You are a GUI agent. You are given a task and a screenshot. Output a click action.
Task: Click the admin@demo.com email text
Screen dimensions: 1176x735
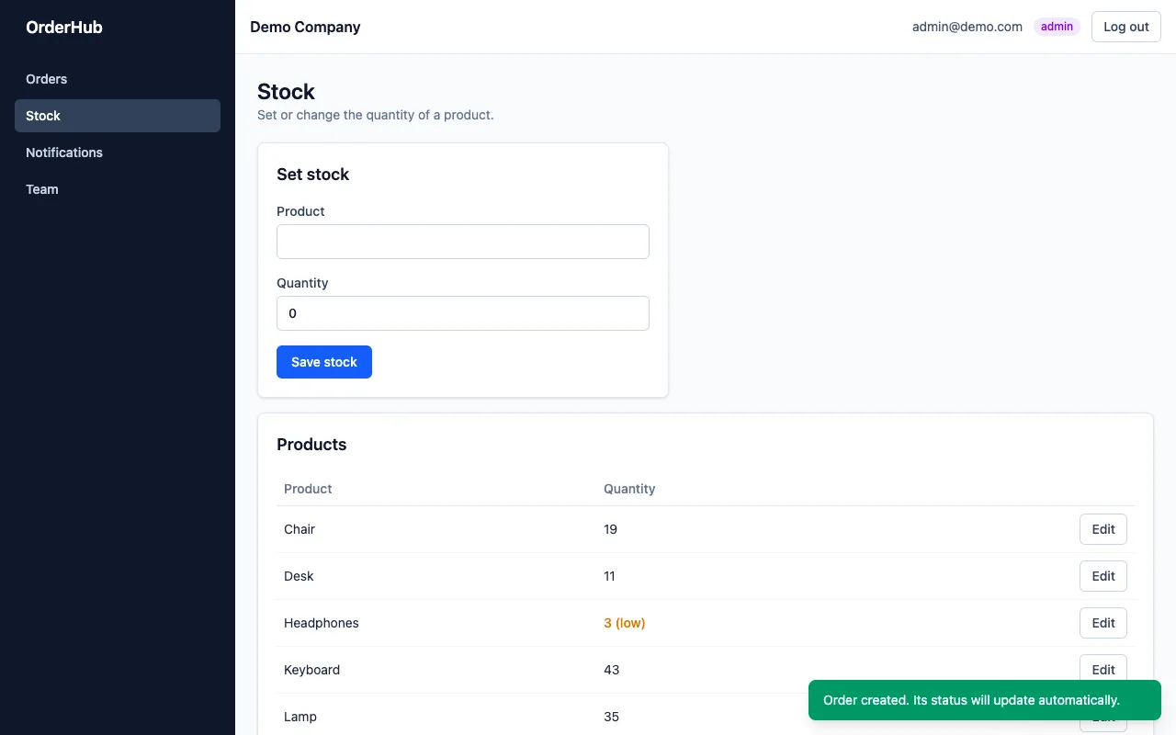967,27
